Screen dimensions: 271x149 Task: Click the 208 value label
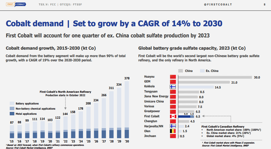click(x=88, y=103)
